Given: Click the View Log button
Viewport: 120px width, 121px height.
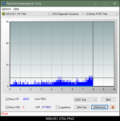Looking at the screenshot, I should point(82,107).
